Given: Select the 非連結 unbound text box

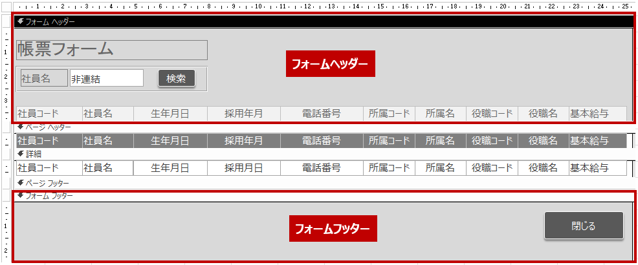Looking at the screenshot, I should [x=107, y=78].
